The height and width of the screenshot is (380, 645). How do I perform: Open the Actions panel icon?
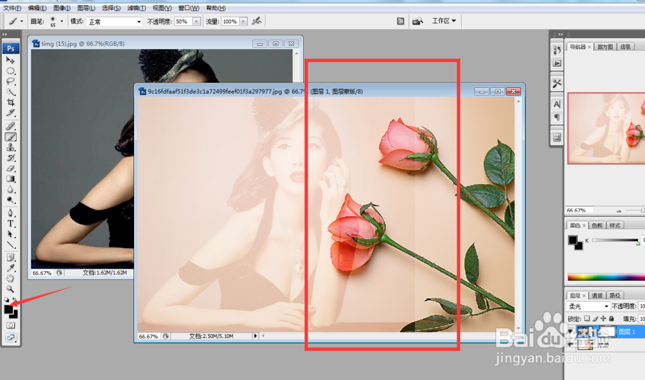557,63
